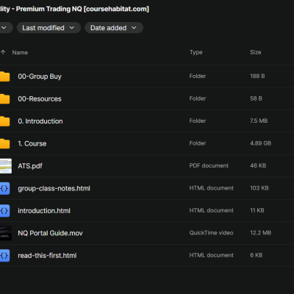
Task: Click the 7.5 MB size value
Action: click(259, 121)
